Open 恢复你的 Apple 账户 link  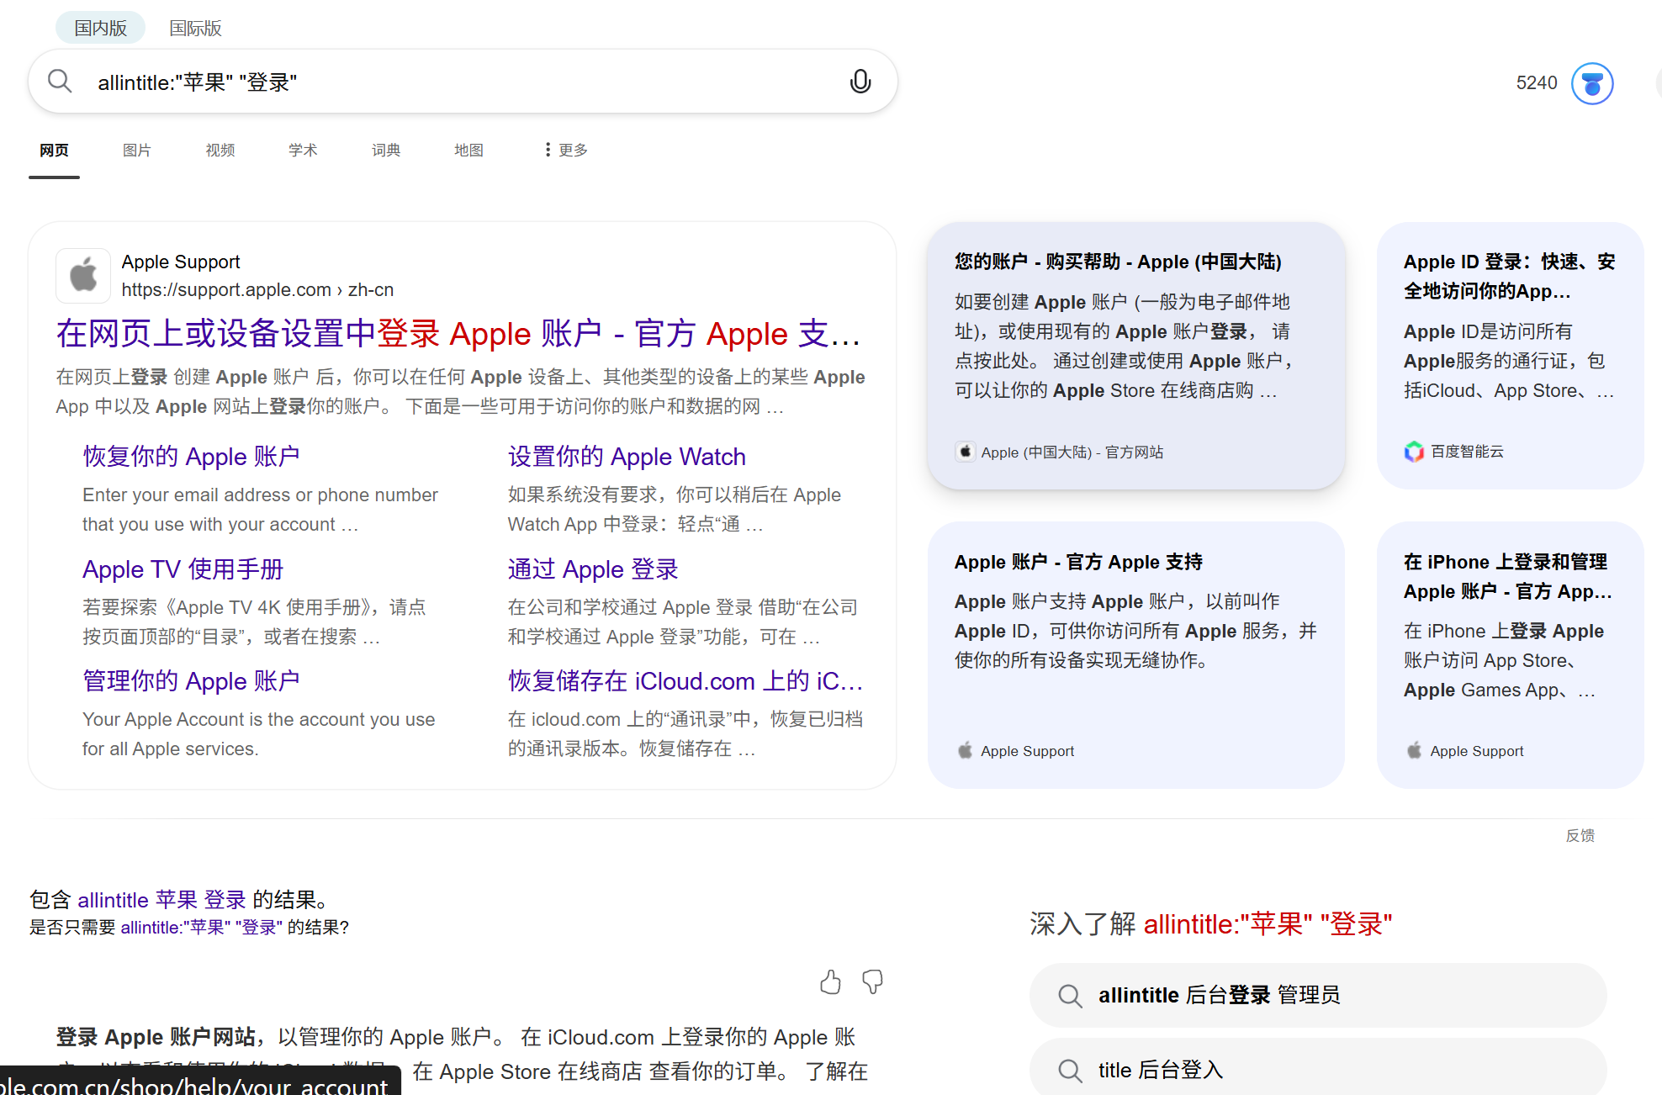pos(191,457)
